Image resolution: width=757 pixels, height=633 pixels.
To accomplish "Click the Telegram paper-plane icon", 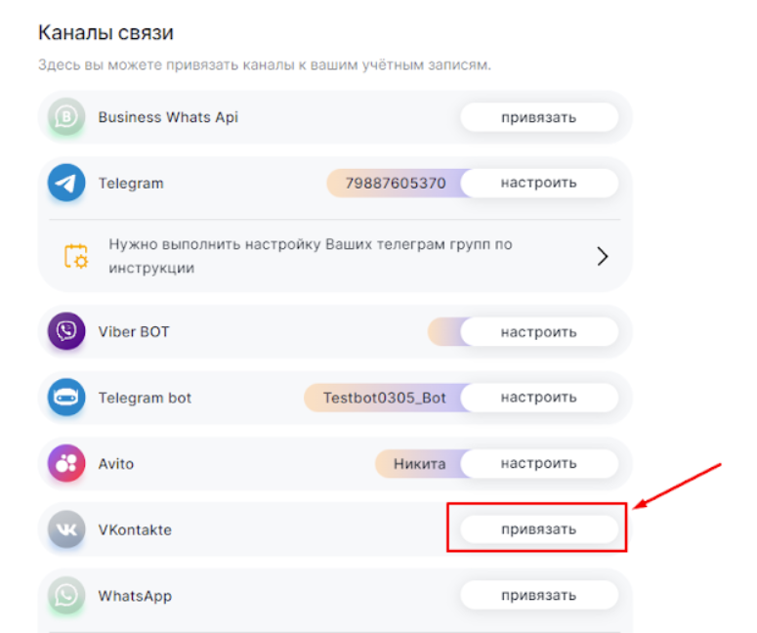I will (x=66, y=183).
